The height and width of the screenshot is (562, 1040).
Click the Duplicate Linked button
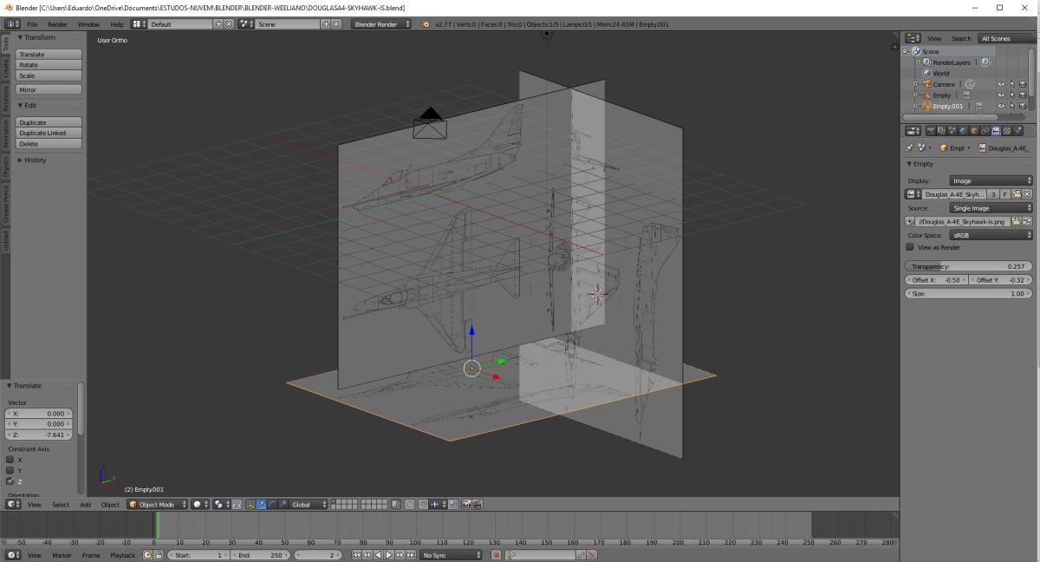coord(48,133)
